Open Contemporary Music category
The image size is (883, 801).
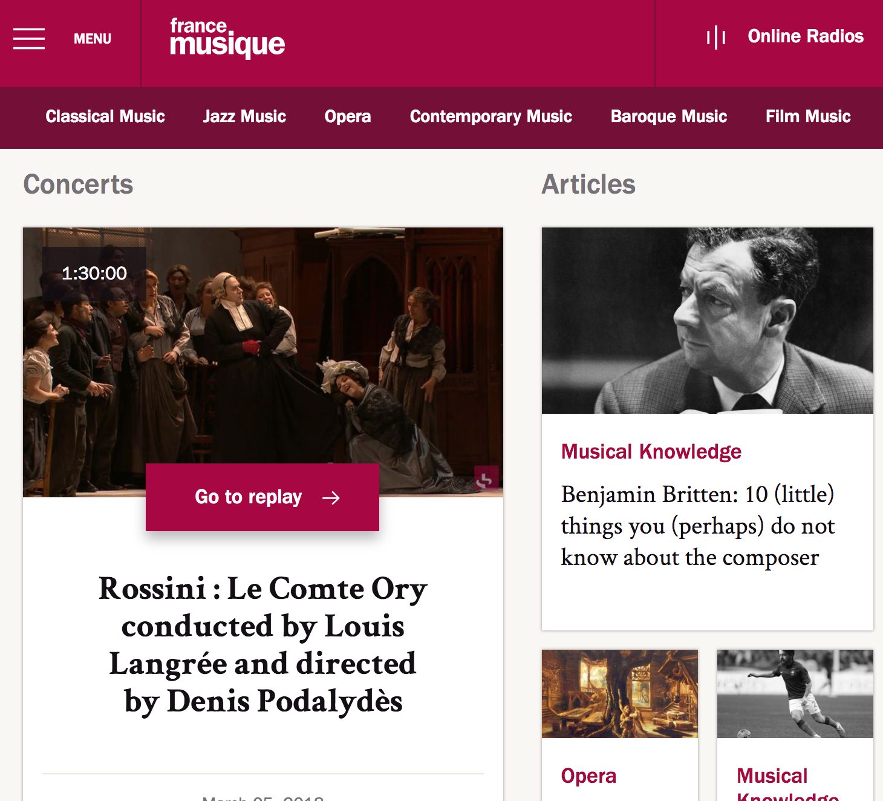[x=490, y=117]
